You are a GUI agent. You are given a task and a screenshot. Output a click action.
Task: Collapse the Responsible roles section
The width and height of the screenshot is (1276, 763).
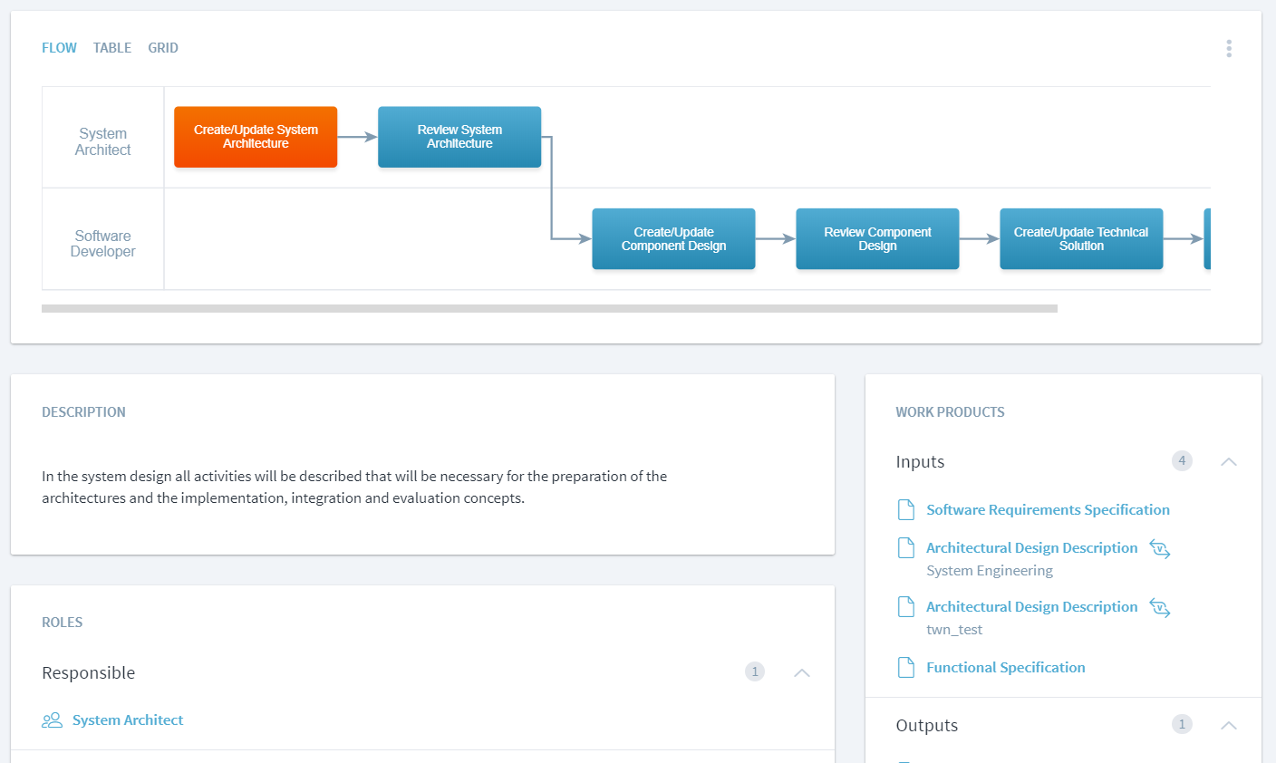coord(802,672)
